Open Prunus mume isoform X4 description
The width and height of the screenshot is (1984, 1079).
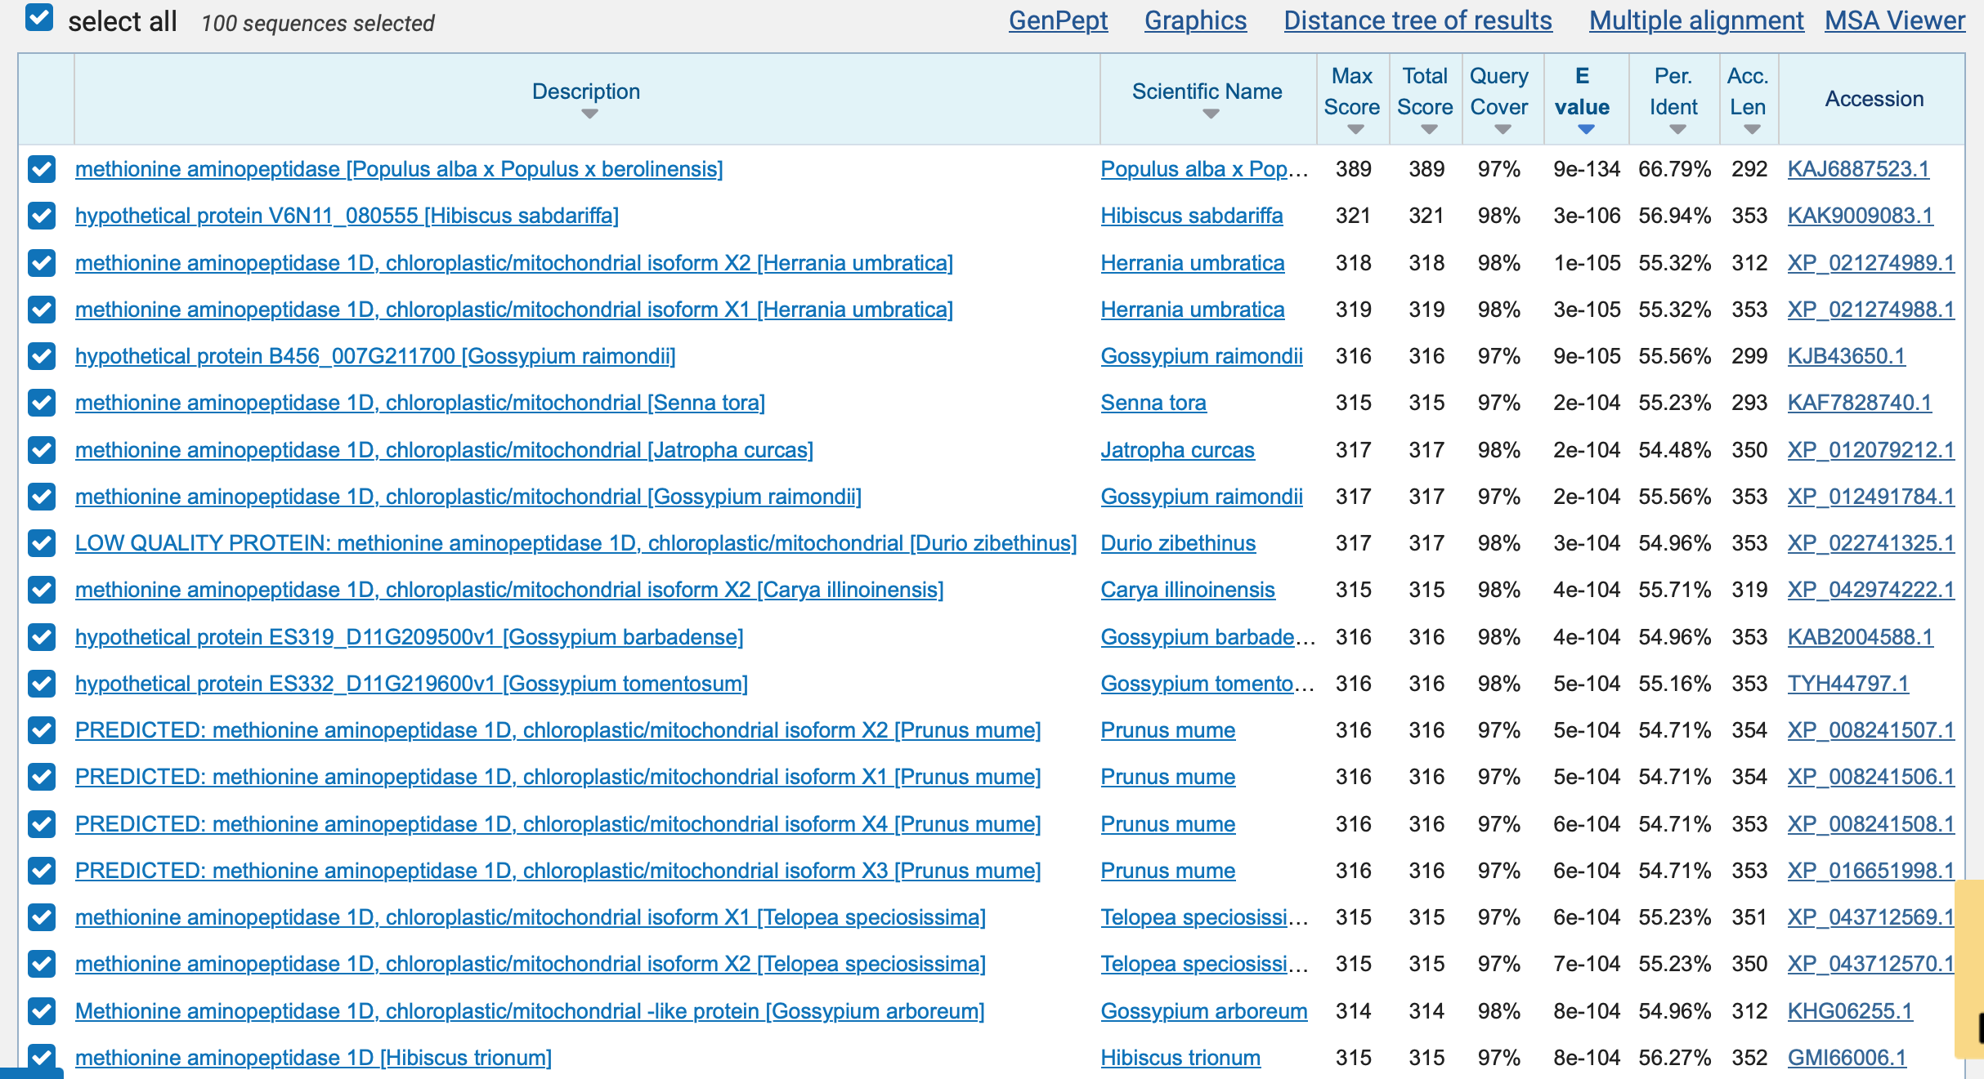click(558, 824)
